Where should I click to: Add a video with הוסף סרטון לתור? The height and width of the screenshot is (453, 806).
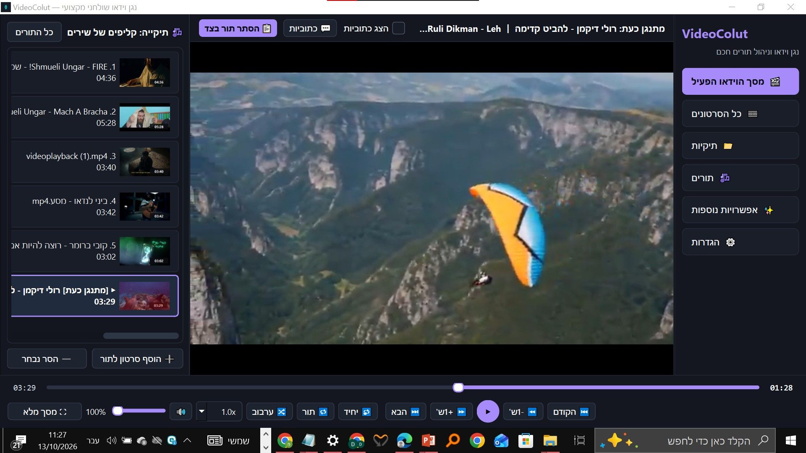point(137,359)
